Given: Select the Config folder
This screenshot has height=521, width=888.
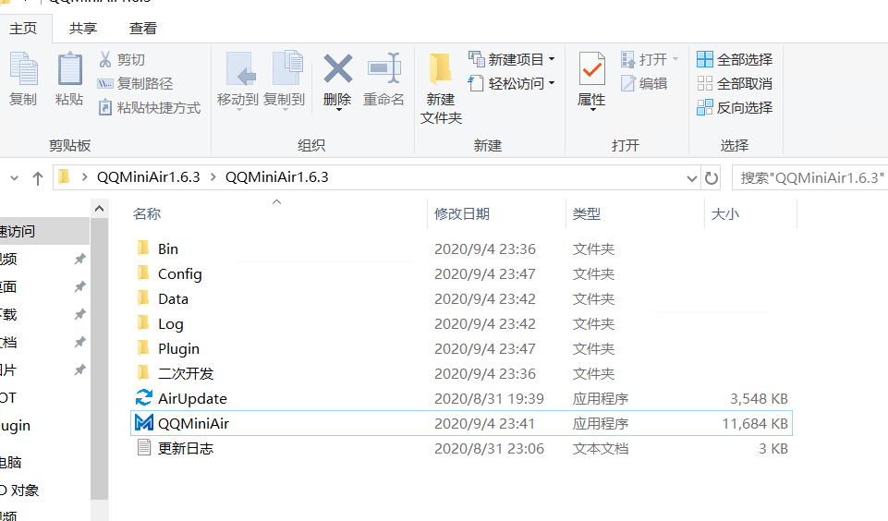Looking at the screenshot, I should pyautogui.click(x=179, y=273).
